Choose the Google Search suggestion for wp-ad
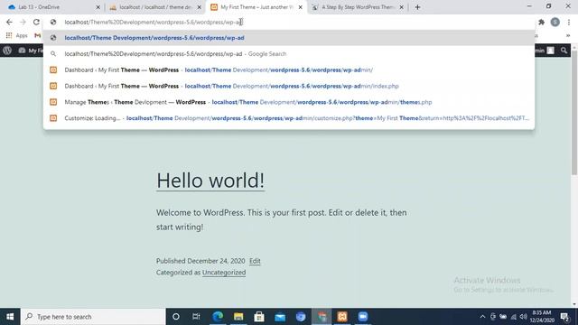Image resolution: width=578 pixels, height=325 pixels. pos(289,54)
